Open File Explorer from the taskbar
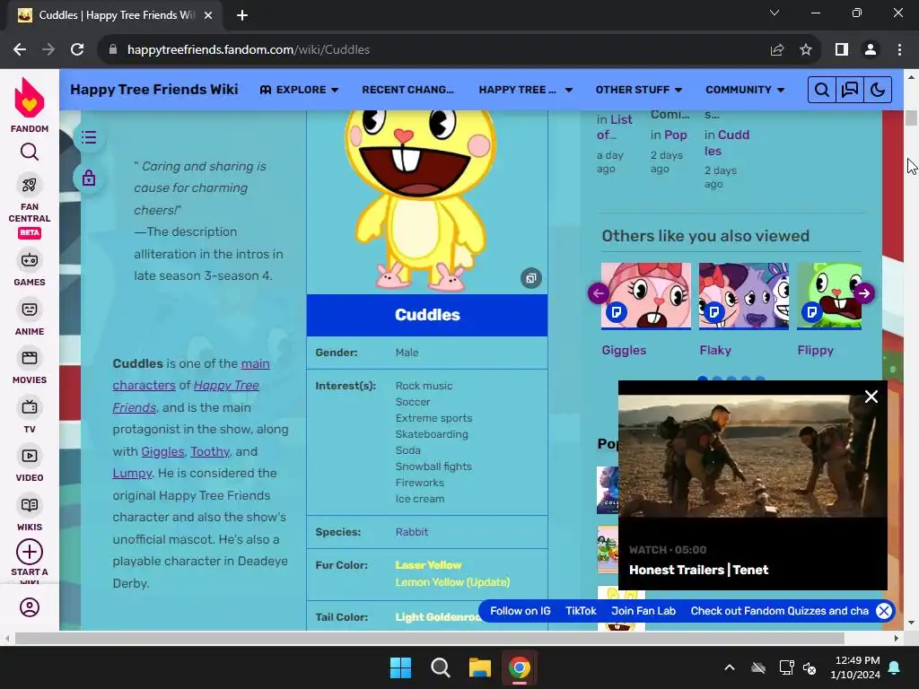Image resolution: width=919 pixels, height=689 pixels. [x=479, y=667]
